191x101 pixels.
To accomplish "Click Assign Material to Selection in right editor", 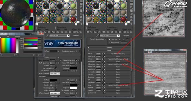I will 95,32.
